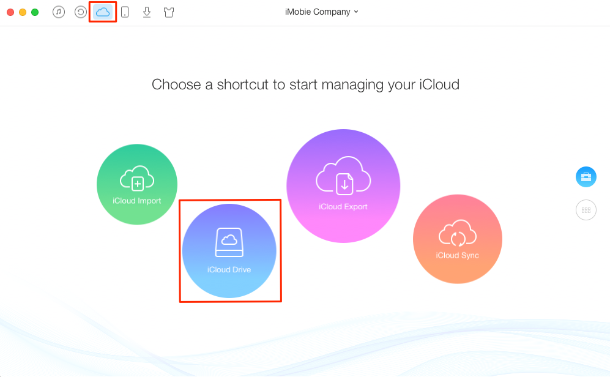Launch the iCloud Sync shortcut

[458, 239]
